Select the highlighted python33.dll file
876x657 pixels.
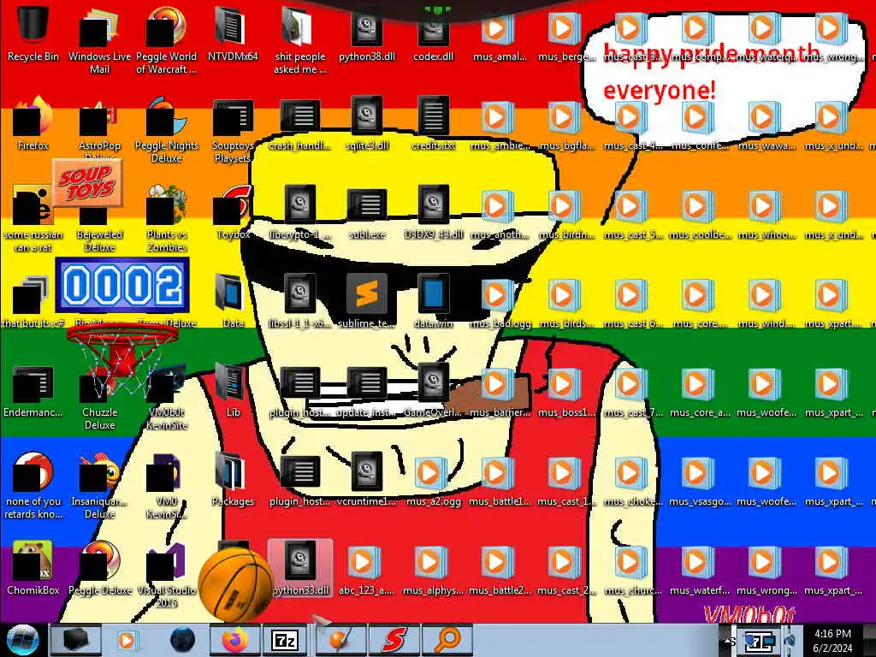[300, 568]
